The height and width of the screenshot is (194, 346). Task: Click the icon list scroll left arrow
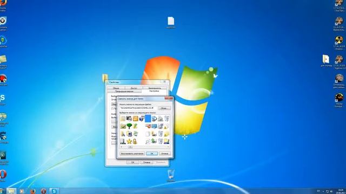pos(121,147)
